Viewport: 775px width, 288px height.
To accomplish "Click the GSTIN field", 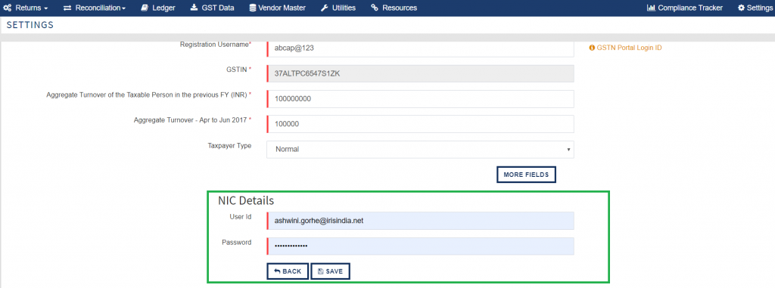I will pyautogui.click(x=420, y=73).
